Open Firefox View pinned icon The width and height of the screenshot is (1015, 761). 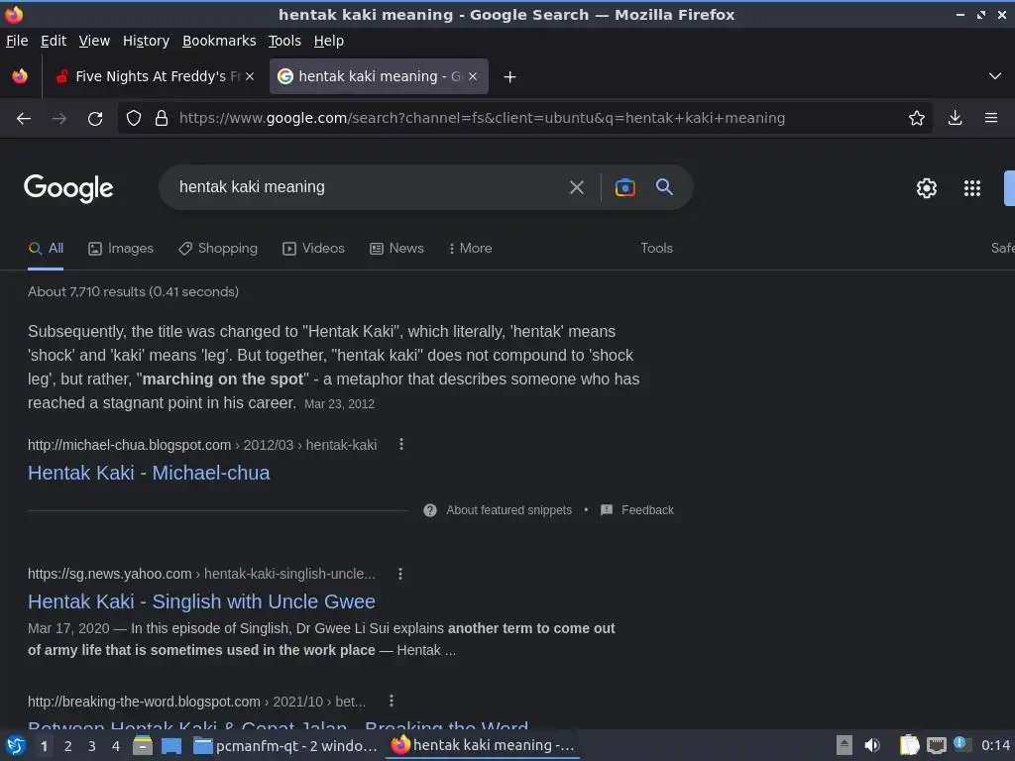[x=20, y=76]
